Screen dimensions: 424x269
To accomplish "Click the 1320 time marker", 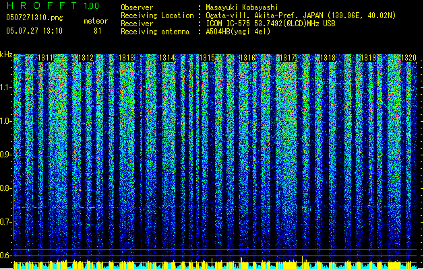I will 408,58.
